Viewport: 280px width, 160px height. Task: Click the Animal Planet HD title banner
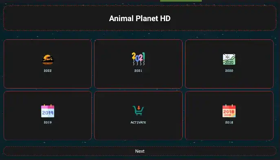tap(140, 18)
